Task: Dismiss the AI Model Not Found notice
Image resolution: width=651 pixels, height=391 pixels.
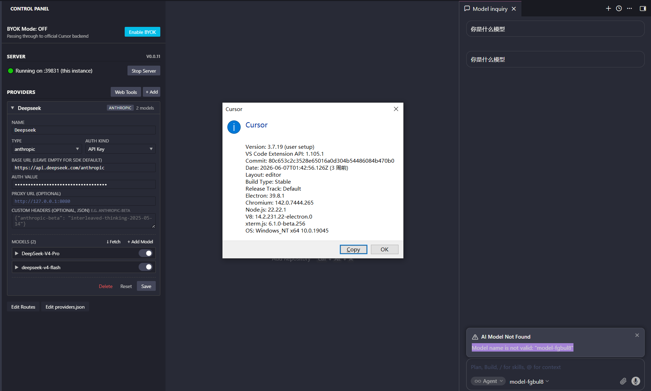Action: (637, 335)
